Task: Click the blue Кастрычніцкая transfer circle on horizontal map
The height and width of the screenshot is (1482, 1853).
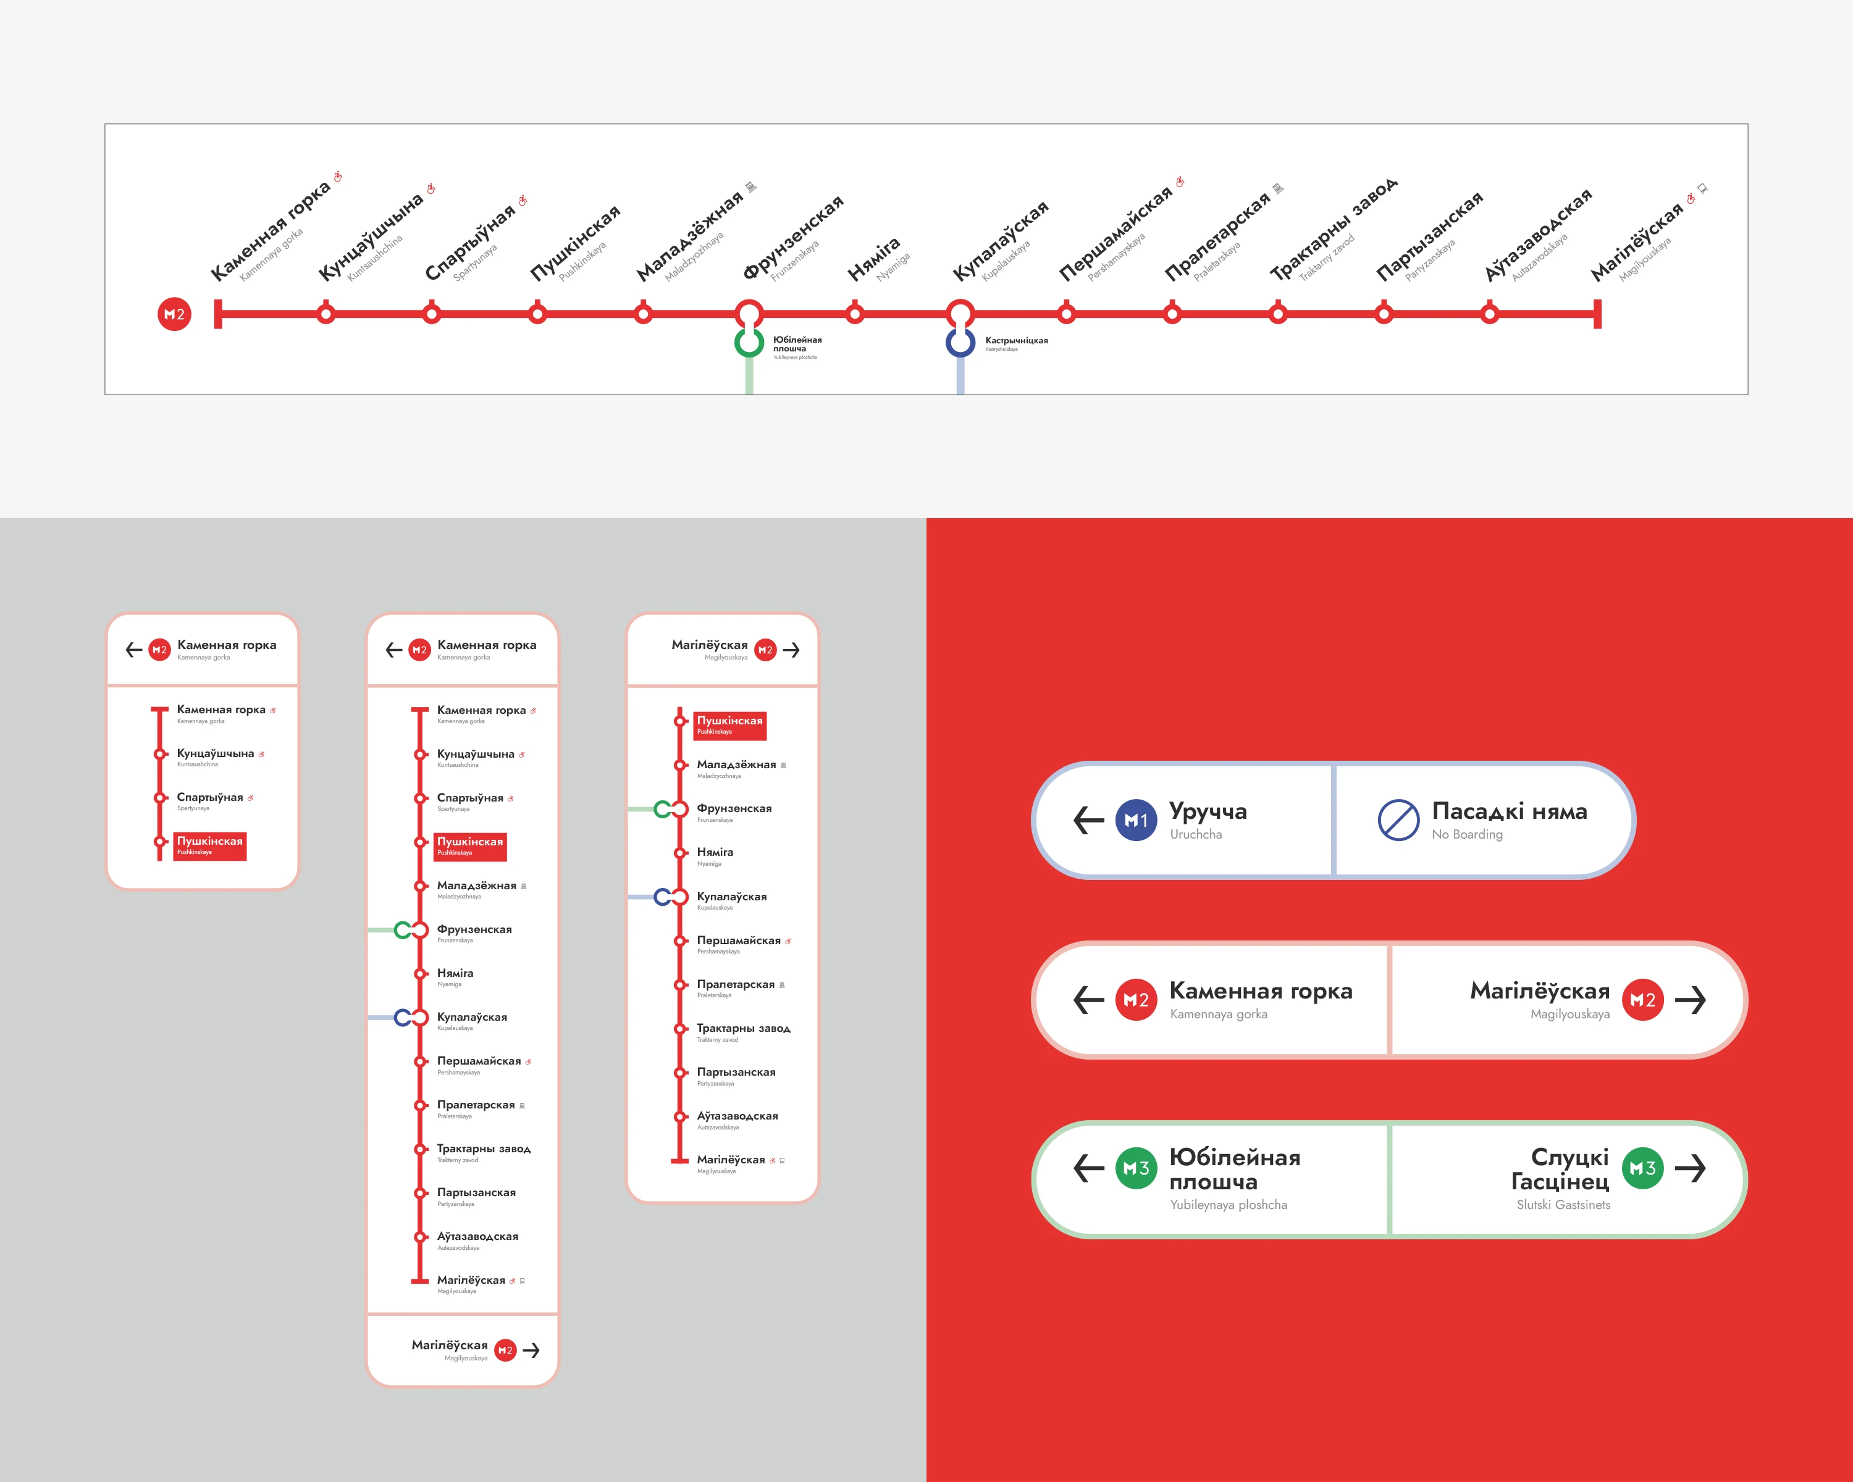Action: (960, 343)
